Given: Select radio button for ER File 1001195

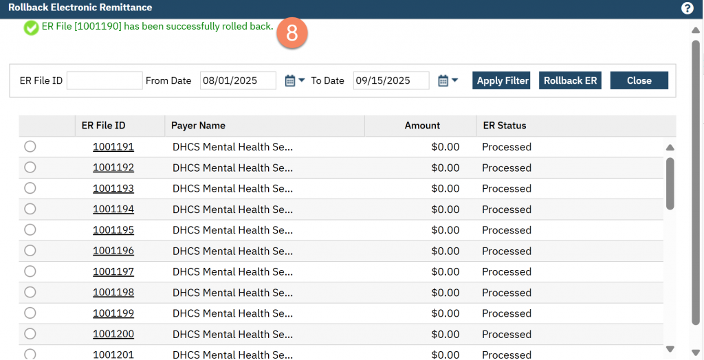Looking at the screenshot, I should click(30, 229).
